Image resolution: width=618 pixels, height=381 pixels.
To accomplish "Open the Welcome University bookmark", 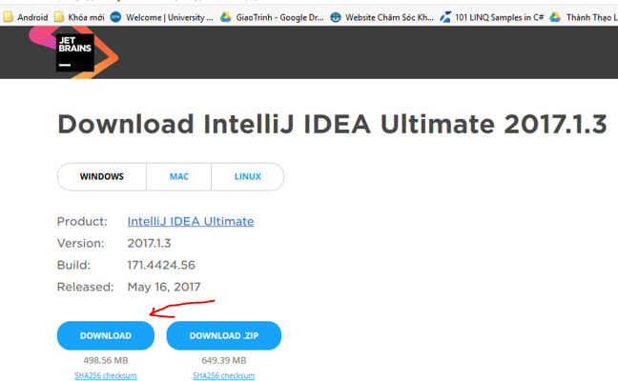I will pos(162,17).
